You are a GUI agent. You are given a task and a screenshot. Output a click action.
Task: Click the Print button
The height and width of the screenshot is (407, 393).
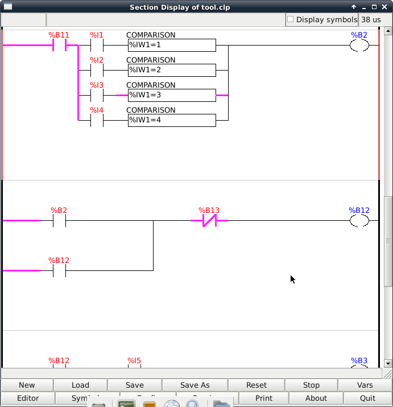[x=264, y=398]
